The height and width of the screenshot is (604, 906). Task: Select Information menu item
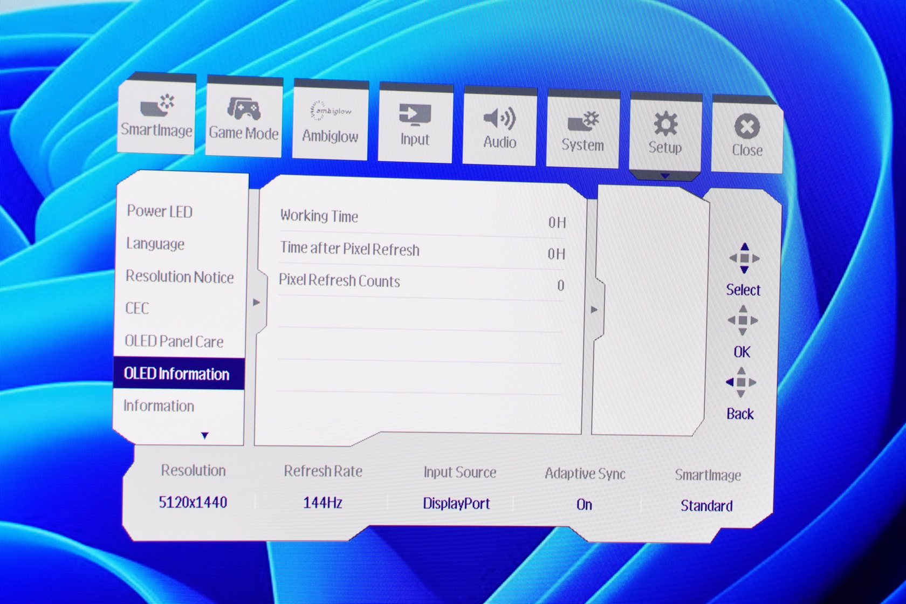point(159,406)
